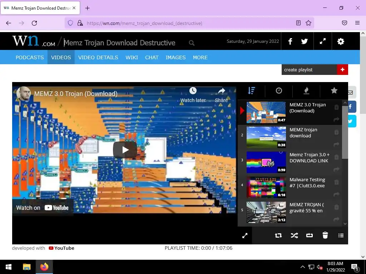366x274 pixels.
Task: Click the side email share button
Action: pyautogui.click(x=352, y=92)
